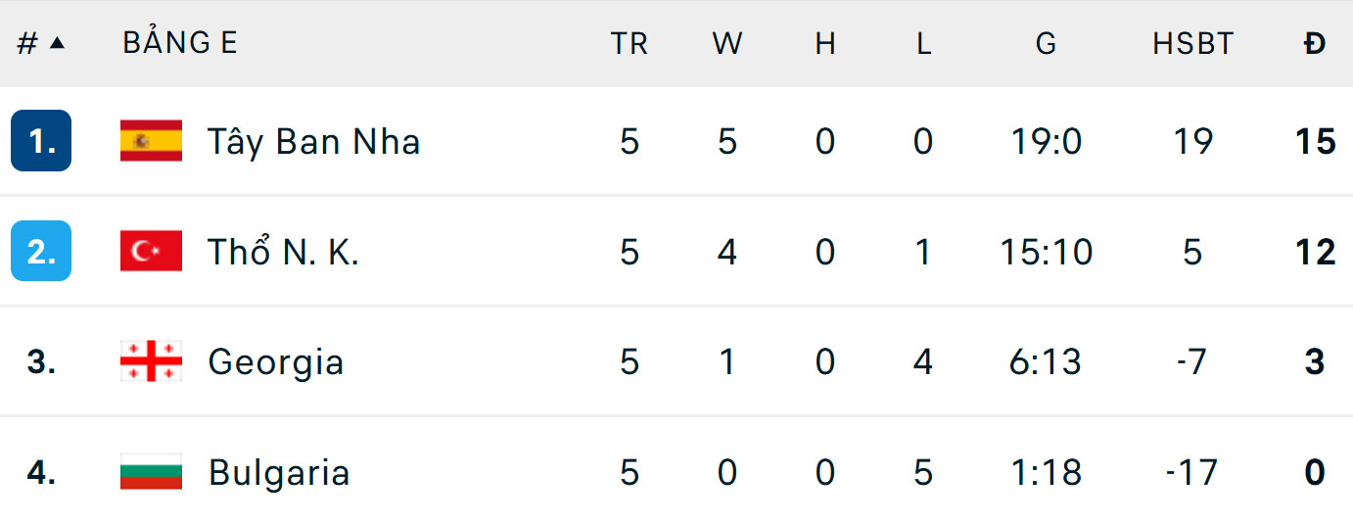Open the Thổ N. K. team link
The image size is (1353, 523).
click(283, 252)
